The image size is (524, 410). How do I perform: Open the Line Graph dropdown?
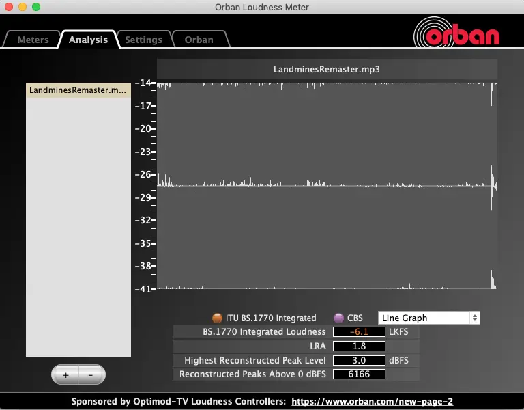423,318
